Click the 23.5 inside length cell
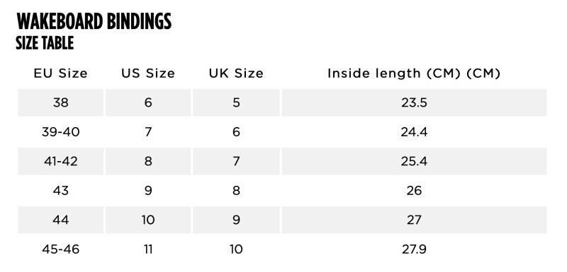567x272 pixels. pyautogui.click(x=414, y=102)
